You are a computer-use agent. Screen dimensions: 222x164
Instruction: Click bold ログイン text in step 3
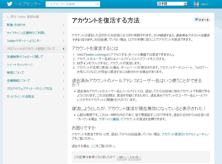click(83, 63)
